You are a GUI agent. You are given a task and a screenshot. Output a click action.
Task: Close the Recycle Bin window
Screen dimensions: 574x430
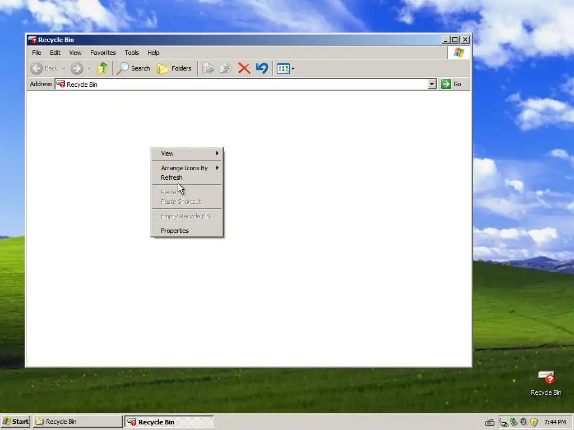(465, 40)
